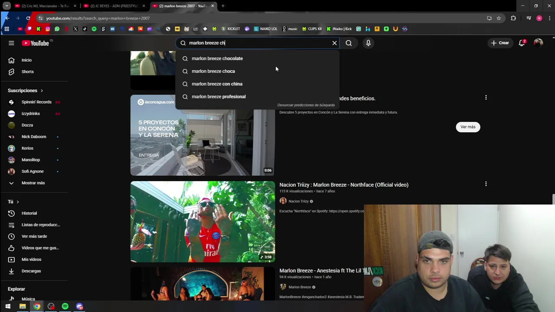Open KICKLET bookmark
555x312 pixels.
pyautogui.click(x=231, y=29)
